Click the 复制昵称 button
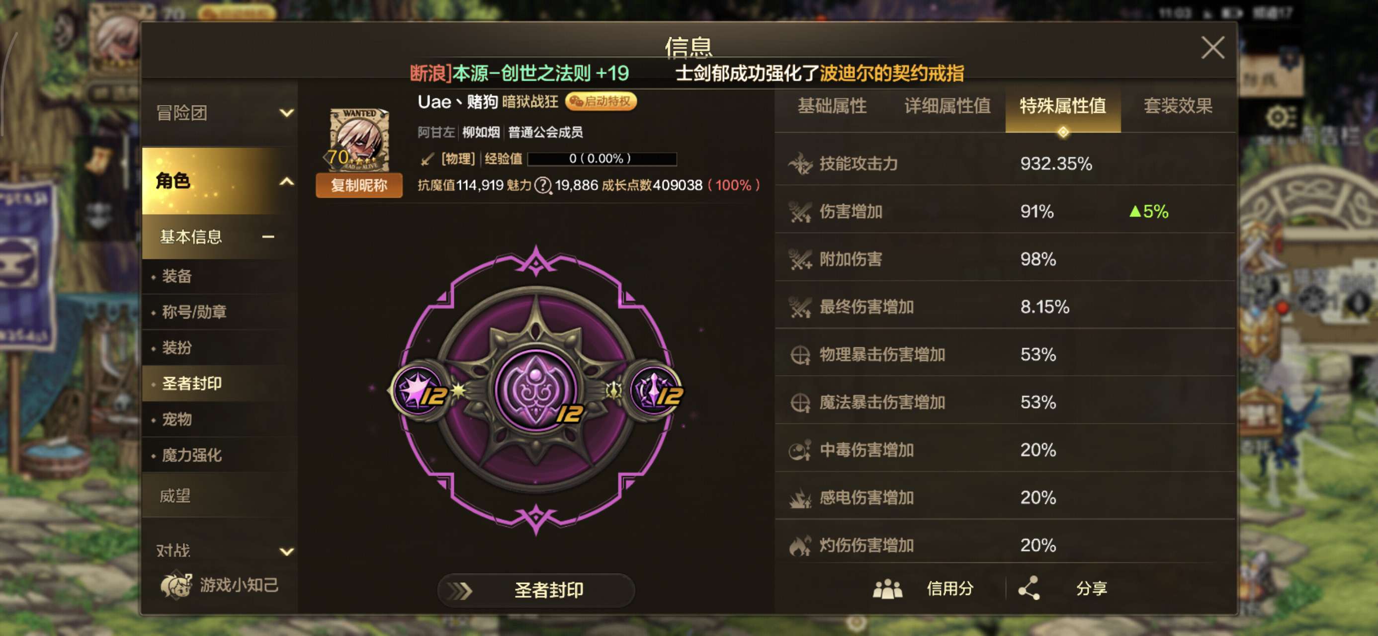This screenshot has height=636, width=1378. pyautogui.click(x=359, y=185)
